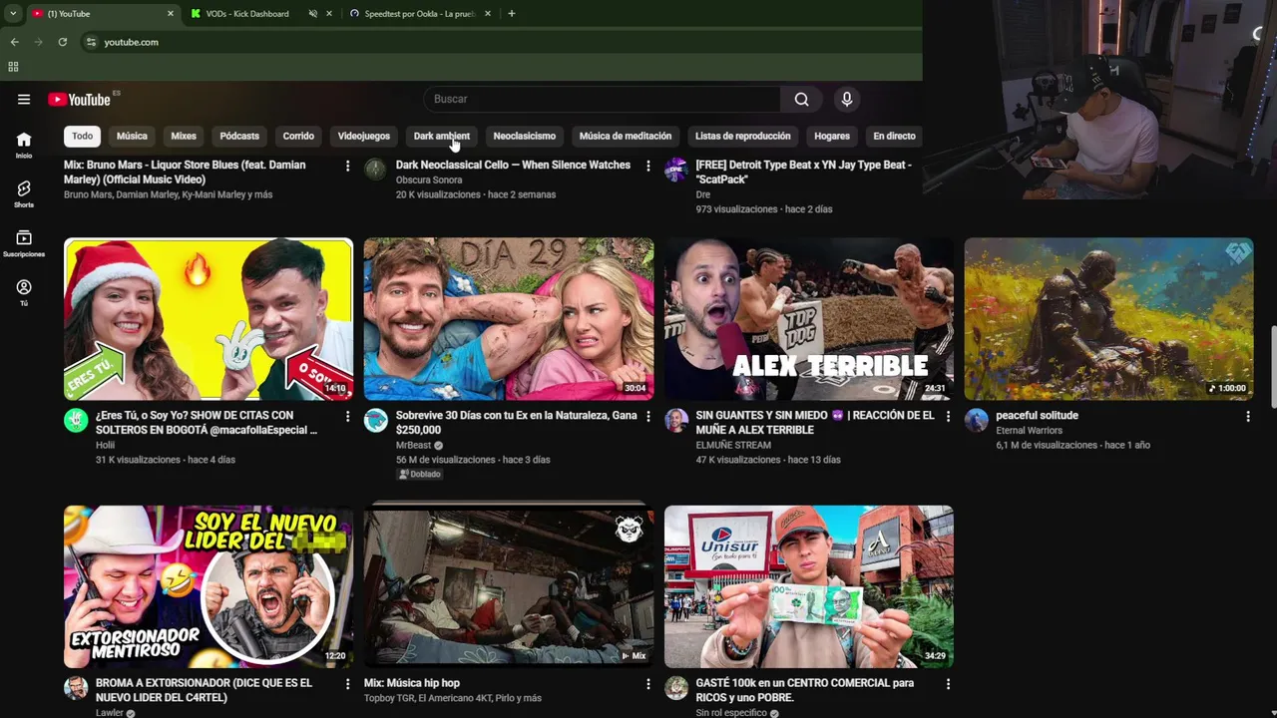Filter by Videojuegos chip
This screenshot has width=1277, height=718.
(x=364, y=136)
